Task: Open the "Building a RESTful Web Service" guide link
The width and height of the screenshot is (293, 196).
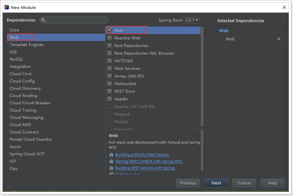Action: pos(142,155)
